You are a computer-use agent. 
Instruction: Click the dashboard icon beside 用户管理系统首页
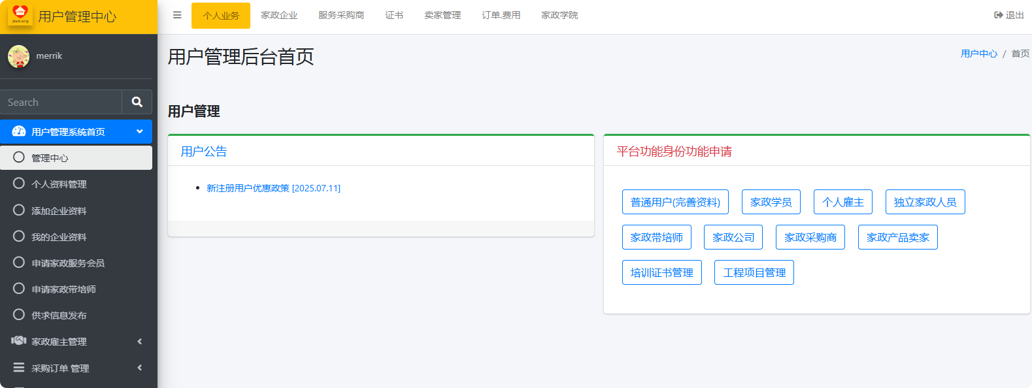click(19, 131)
